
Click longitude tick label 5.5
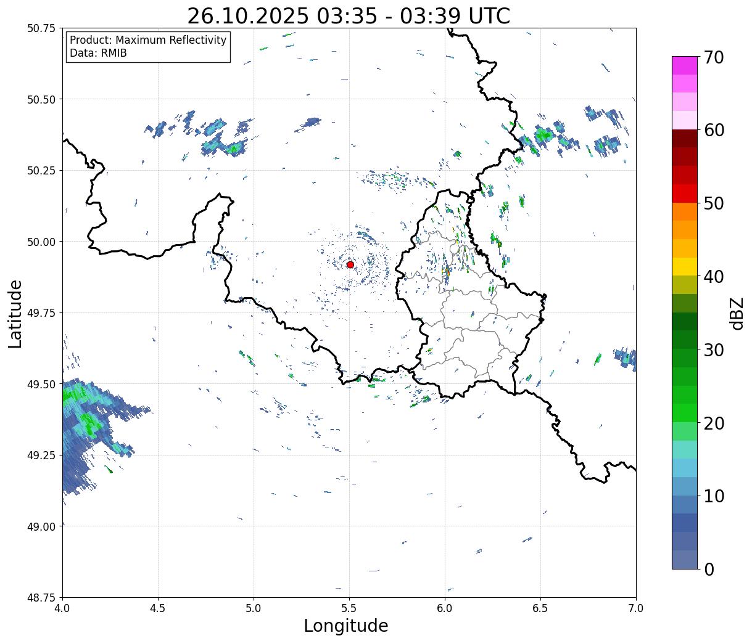click(349, 608)
